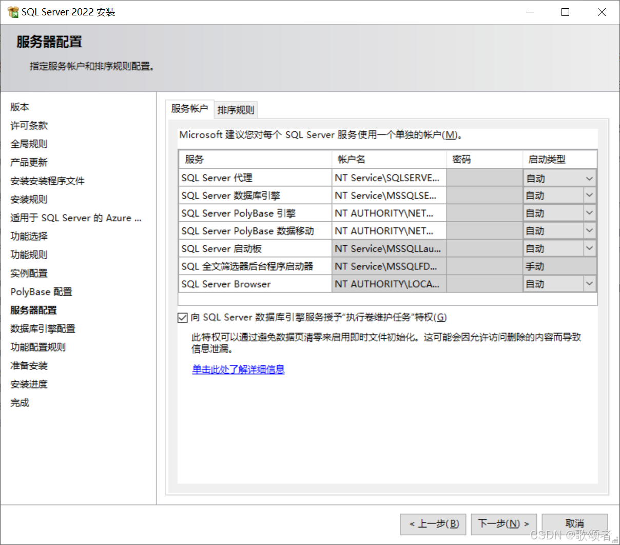
Task: Click account name for PolyBase 引擎 row
Action: point(389,213)
